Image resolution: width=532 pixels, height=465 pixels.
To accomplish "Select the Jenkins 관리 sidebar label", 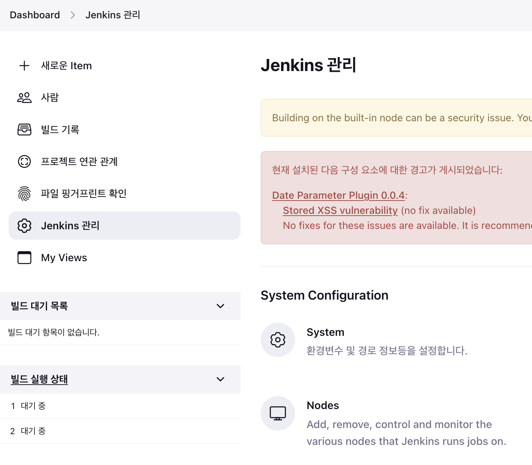I will point(70,226).
